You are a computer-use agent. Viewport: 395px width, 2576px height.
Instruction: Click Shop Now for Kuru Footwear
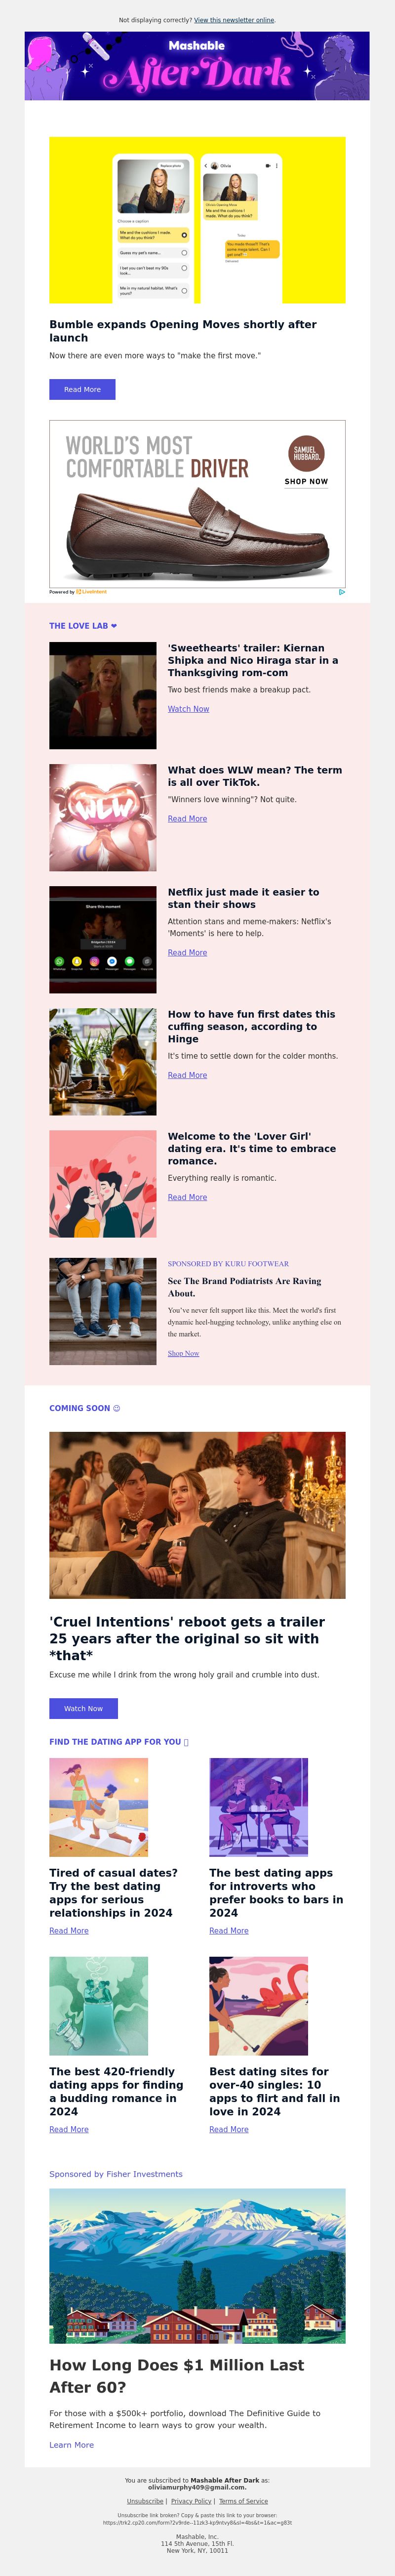(x=183, y=1354)
